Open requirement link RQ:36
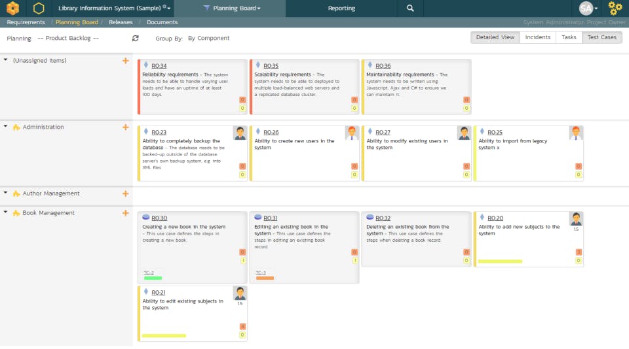Image resolution: width=629 pixels, height=349 pixels. tap(383, 66)
